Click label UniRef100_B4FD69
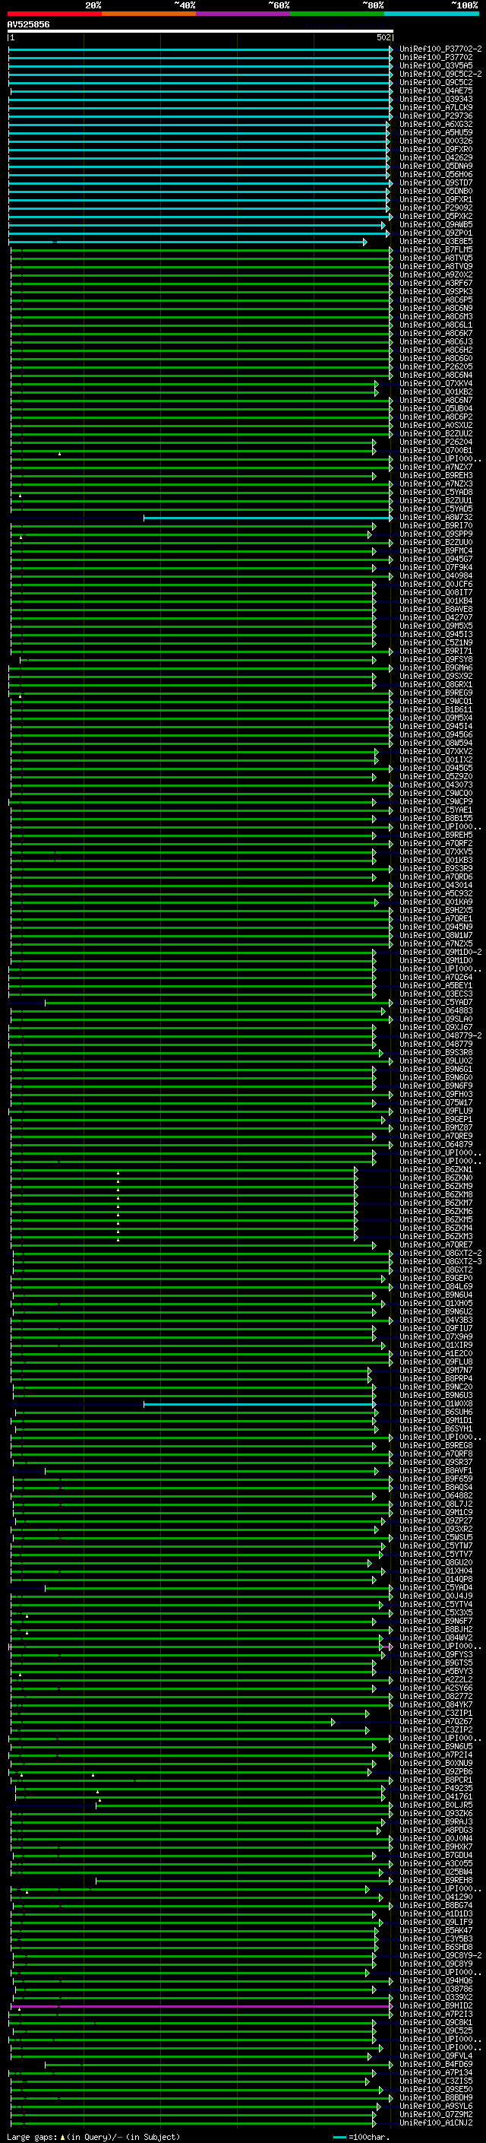 436,2064
